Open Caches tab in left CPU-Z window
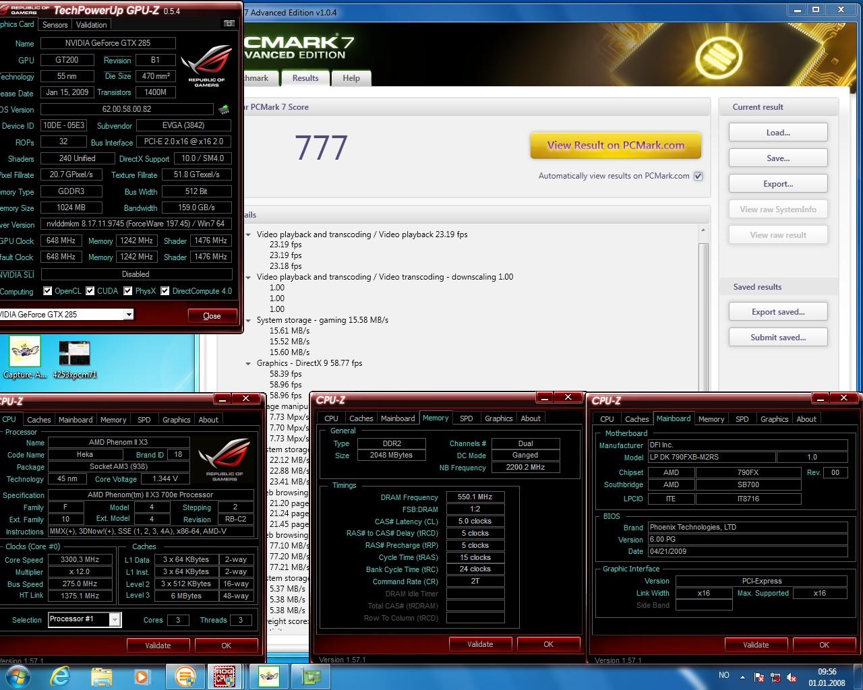Viewport: 863px width, 690px height. point(39,419)
